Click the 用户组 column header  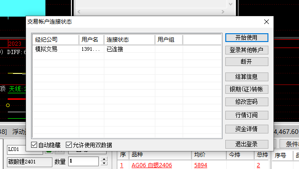coord(169,40)
